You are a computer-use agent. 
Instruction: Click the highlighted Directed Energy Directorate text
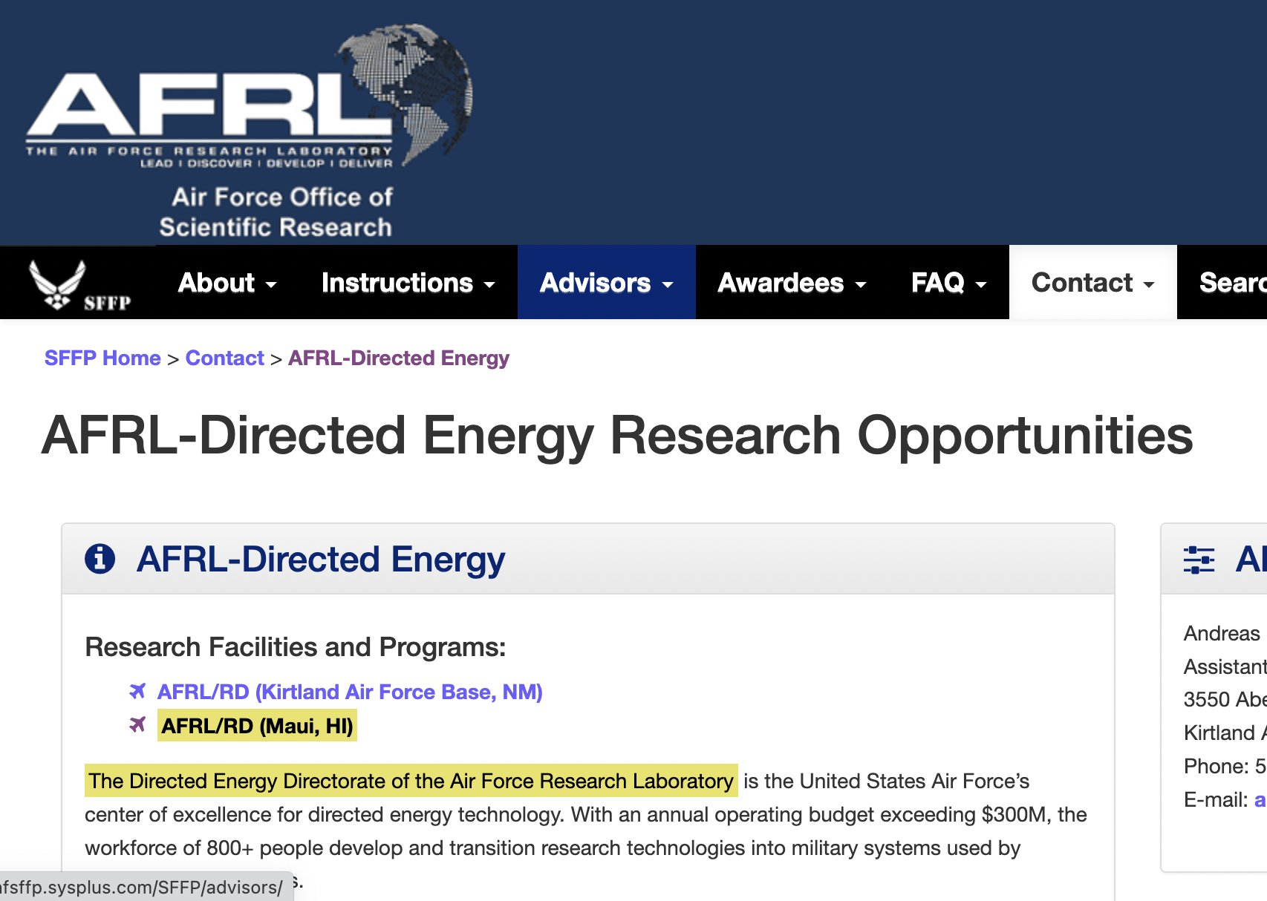(x=411, y=781)
